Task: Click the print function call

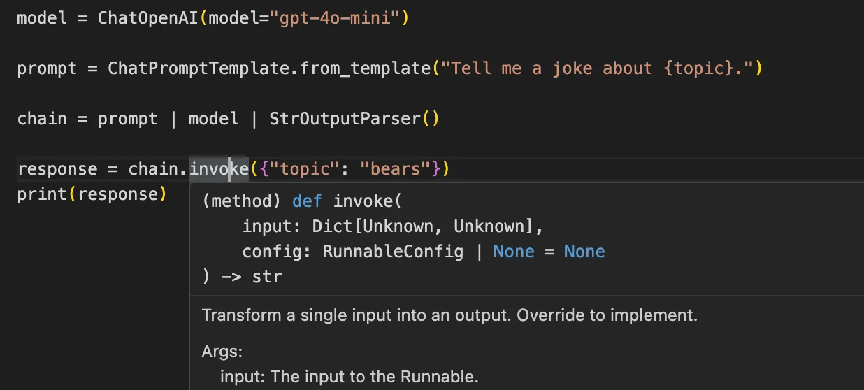Action: pos(42,194)
